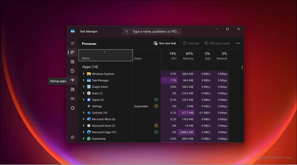Sort processes by Memory column

pyautogui.click(x=186, y=55)
